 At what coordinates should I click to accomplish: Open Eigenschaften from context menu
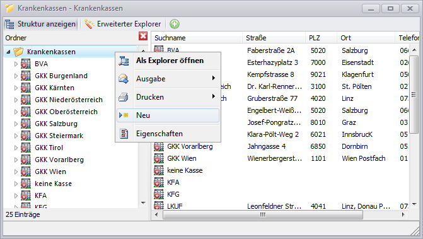pos(168,134)
